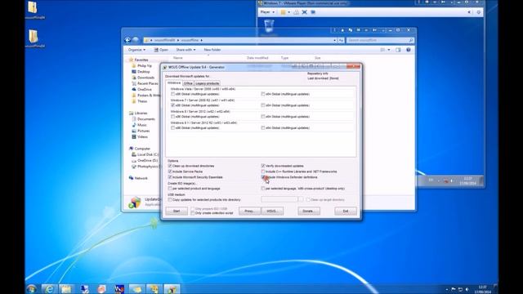The image size is (523, 294).
Task: Check Windows Vista x64 Global checkbox
Action: pos(263,94)
